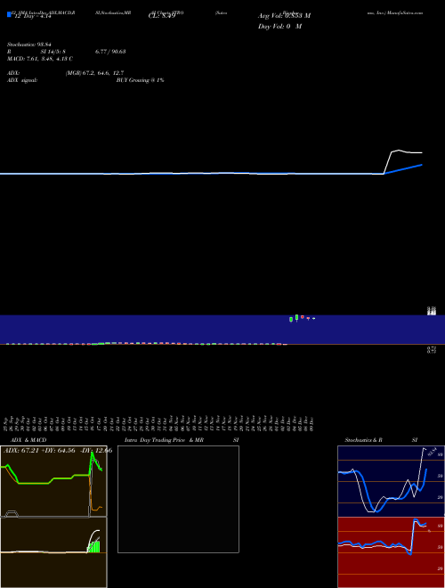Viewport: 445px width, 588px height.
Task: Click the "ADX & MACD" panel title
Action: point(28,440)
